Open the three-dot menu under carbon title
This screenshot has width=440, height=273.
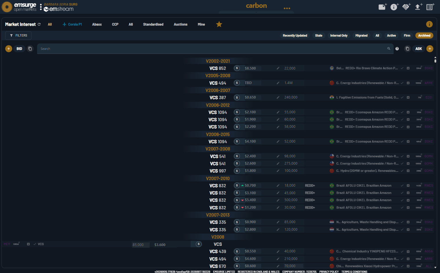[287, 8]
